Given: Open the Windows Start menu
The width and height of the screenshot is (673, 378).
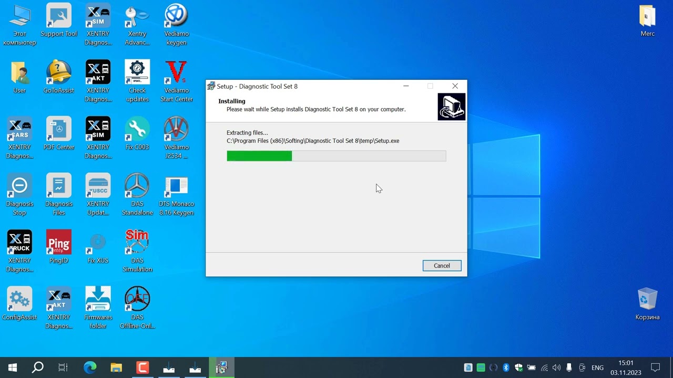Looking at the screenshot, I should 13,367.
